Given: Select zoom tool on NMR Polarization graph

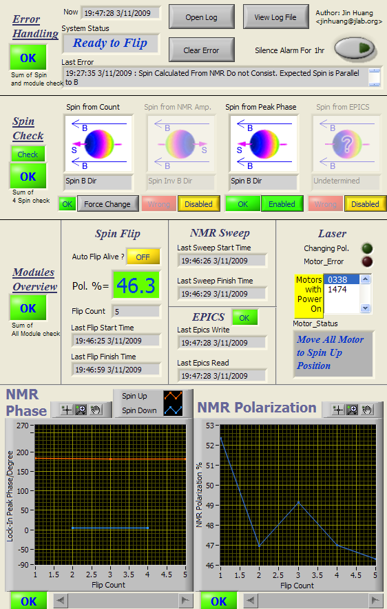Looking at the screenshot, I should click(x=352, y=410).
